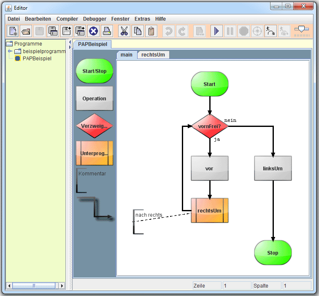Open the Compiler menu
The width and height of the screenshot is (319, 296).
click(x=67, y=19)
